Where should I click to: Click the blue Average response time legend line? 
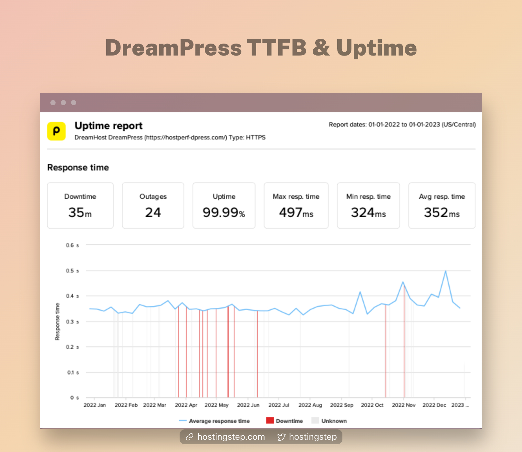click(183, 421)
